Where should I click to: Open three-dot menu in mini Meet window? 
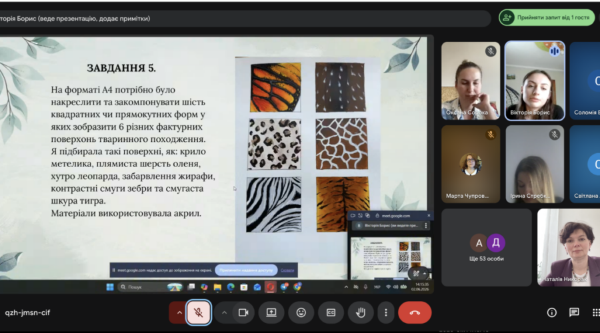point(426,226)
